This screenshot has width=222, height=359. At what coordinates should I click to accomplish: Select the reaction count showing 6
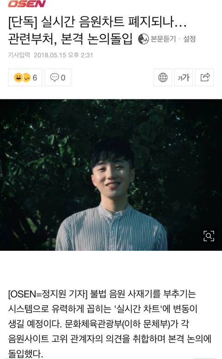pos(35,78)
